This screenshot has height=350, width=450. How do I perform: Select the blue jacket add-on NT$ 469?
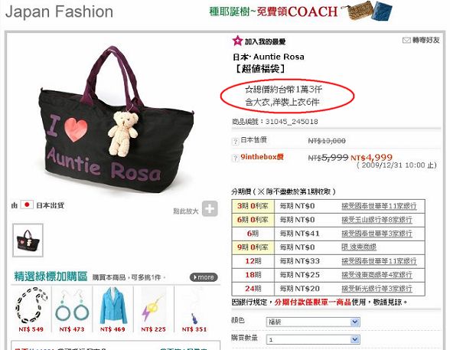tap(112, 309)
